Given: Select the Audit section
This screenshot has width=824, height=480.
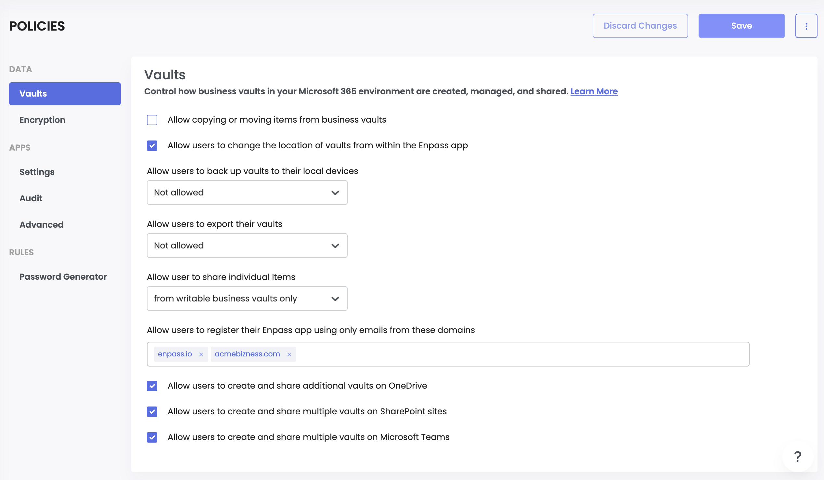Looking at the screenshot, I should 31,198.
